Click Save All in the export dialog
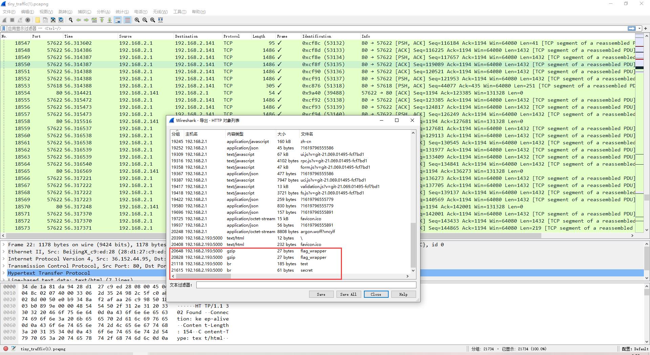The height and width of the screenshot is (355, 650). pyautogui.click(x=348, y=294)
